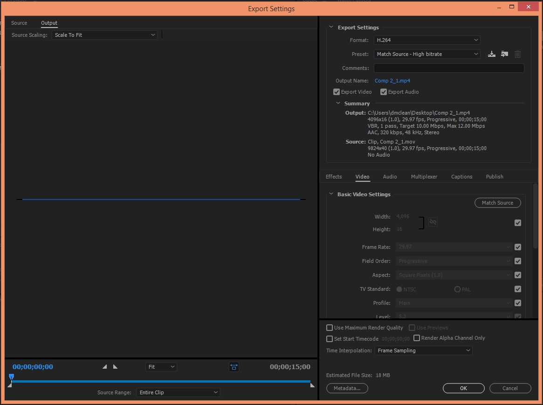Toggle the width/height aspect link icon
Screen dimensions: 543x405
[433, 222]
